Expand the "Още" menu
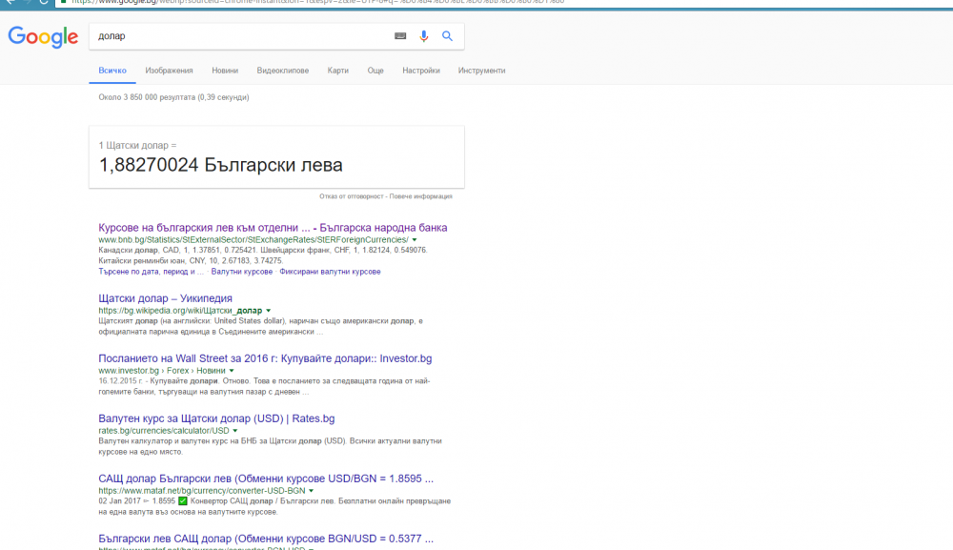Image resolution: width=953 pixels, height=550 pixels. click(375, 71)
